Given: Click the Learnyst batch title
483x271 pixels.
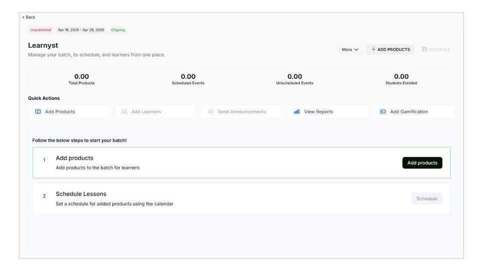Looking at the screenshot, I should tap(43, 45).
